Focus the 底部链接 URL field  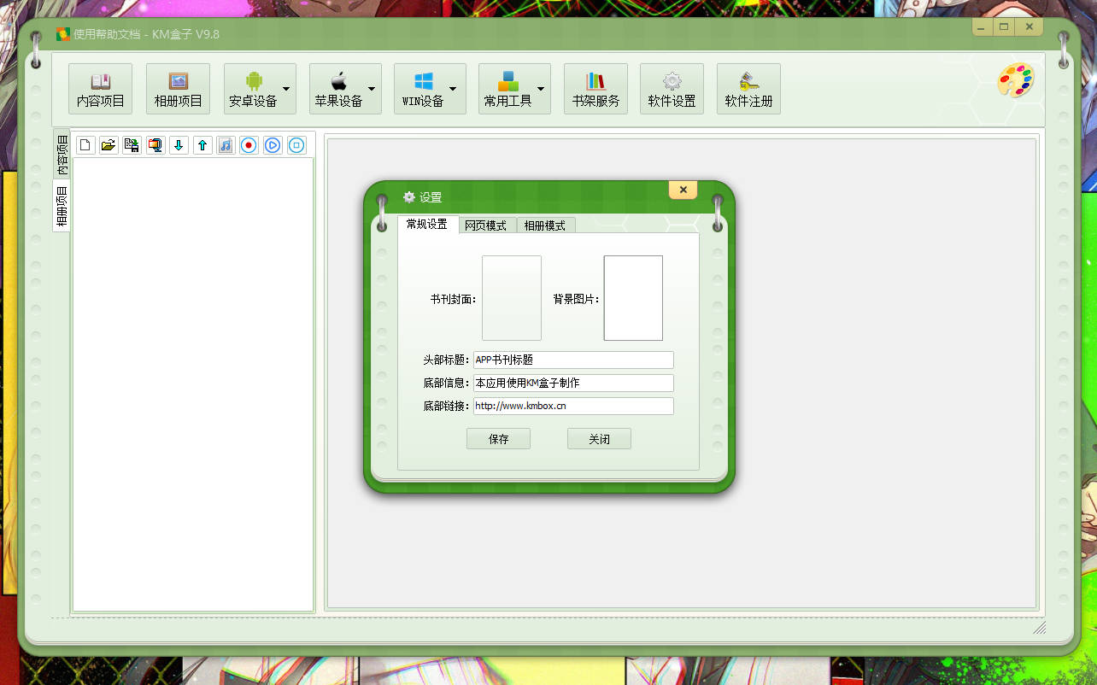point(573,407)
